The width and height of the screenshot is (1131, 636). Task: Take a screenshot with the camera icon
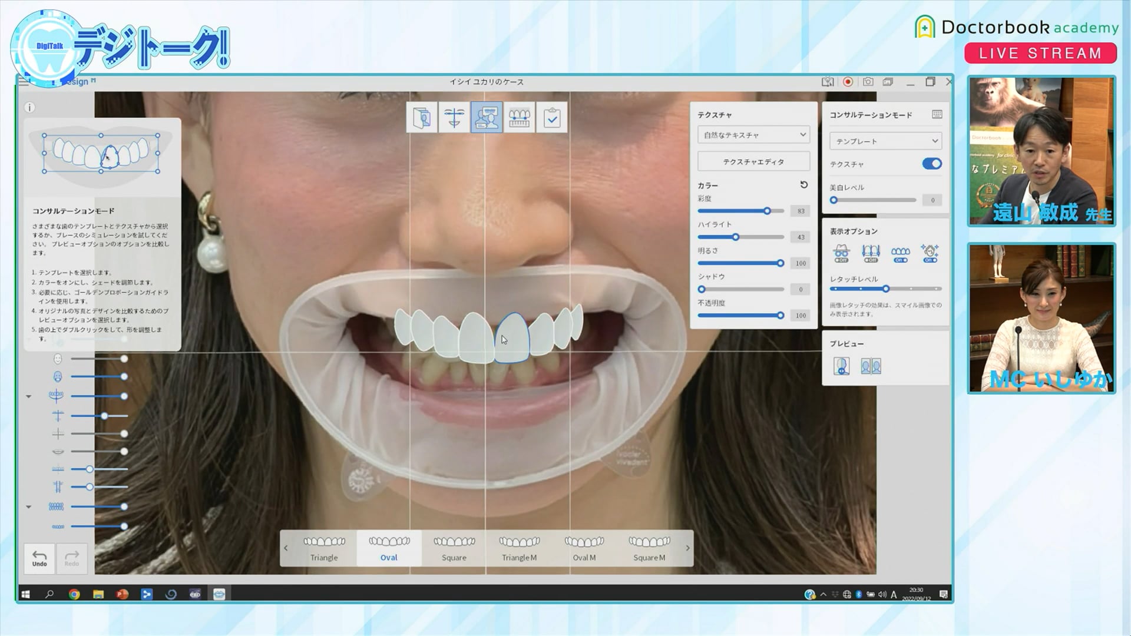point(868,82)
